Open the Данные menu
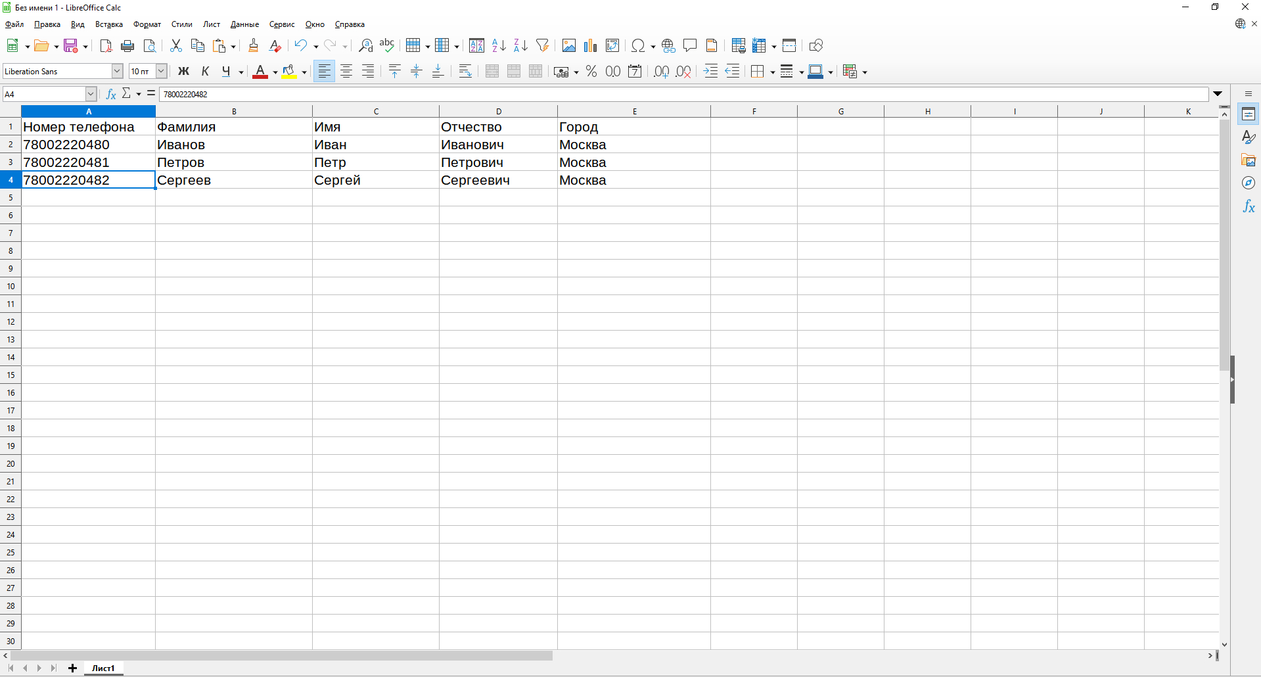 [x=244, y=24]
